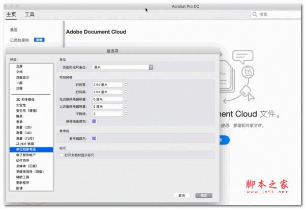The height and width of the screenshot is (209, 305).
Task: Adjust the 子网格 stepper arrows
Action: click(126, 113)
